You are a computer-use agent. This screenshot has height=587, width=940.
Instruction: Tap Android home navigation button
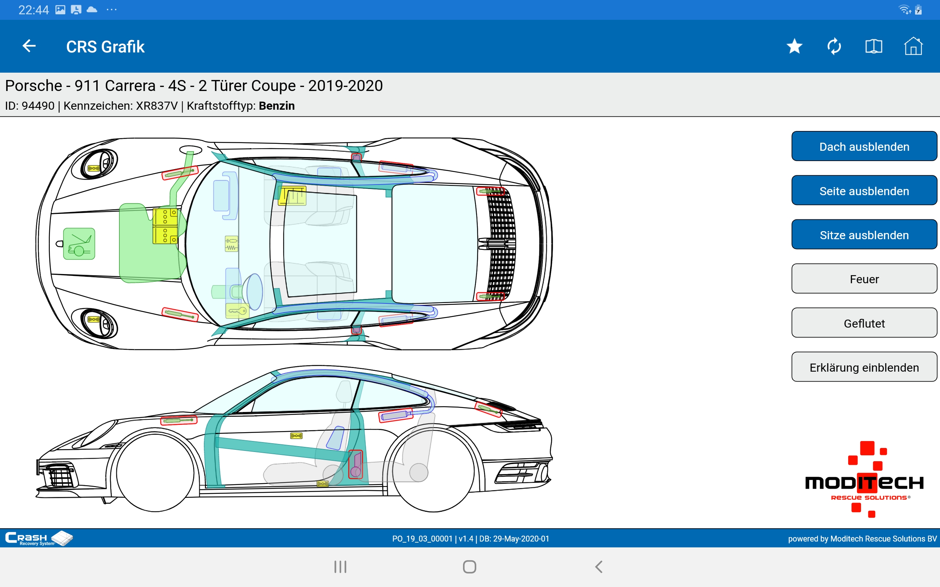470,567
